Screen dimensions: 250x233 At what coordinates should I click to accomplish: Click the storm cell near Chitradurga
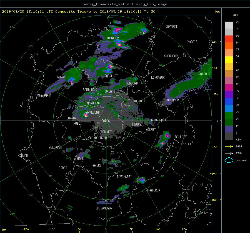(x=141, y=180)
